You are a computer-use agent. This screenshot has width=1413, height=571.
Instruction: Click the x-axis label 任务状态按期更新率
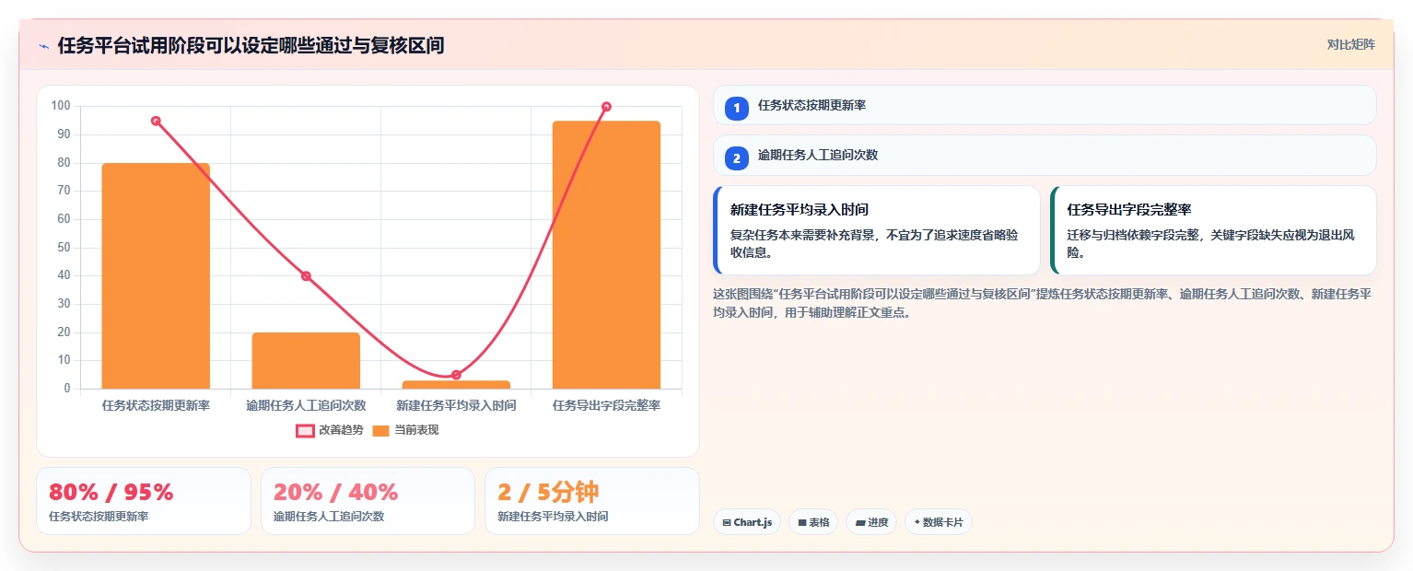click(x=156, y=405)
